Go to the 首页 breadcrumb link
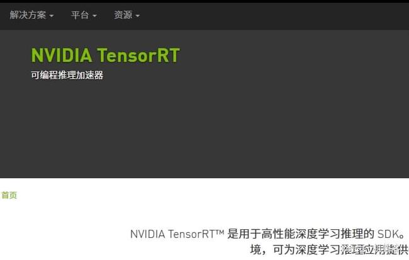This screenshot has width=409, height=260. click(x=9, y=195)
